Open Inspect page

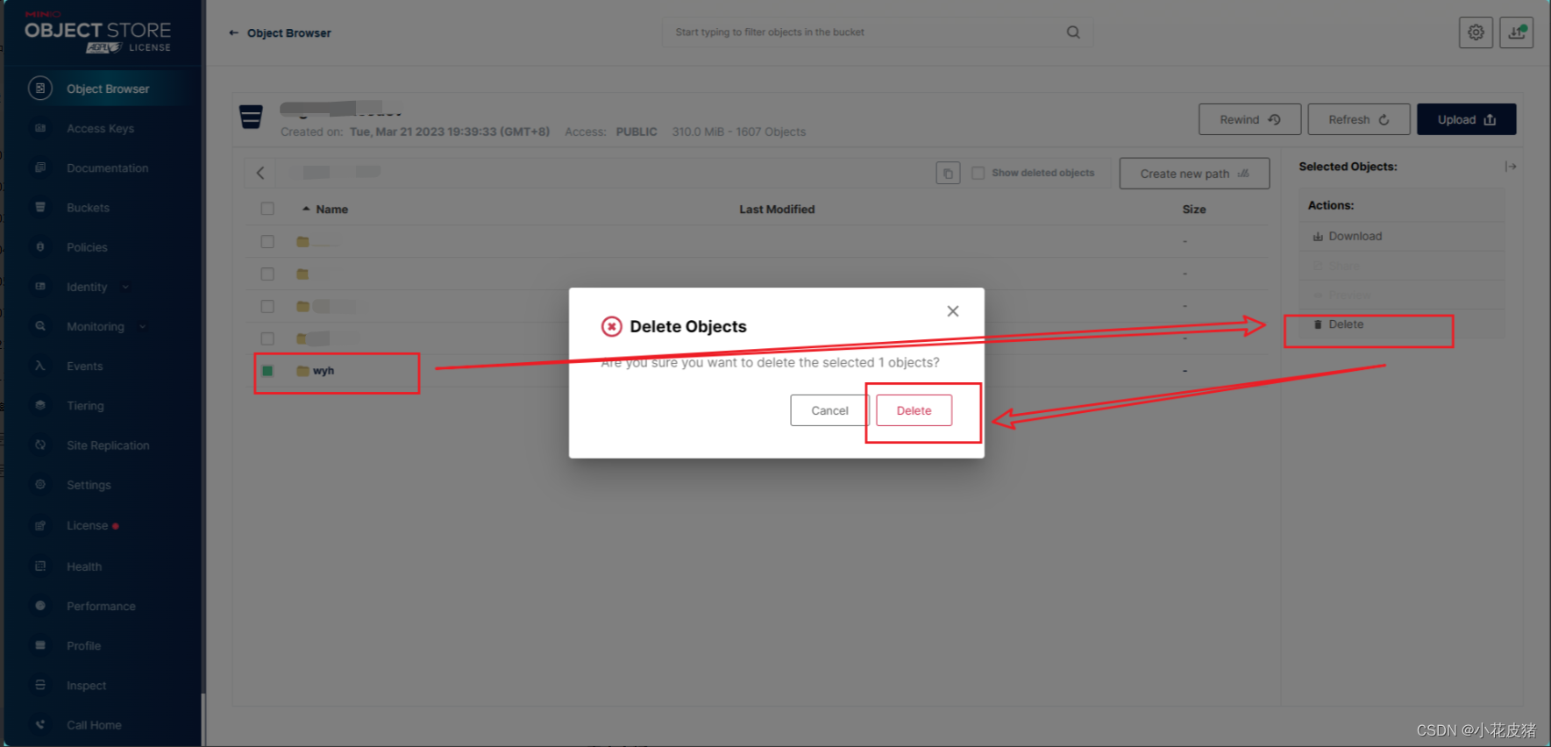[86, 686]
